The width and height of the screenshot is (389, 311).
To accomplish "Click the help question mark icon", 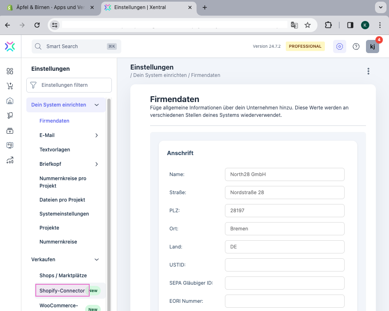I will [x=356, y=46].
